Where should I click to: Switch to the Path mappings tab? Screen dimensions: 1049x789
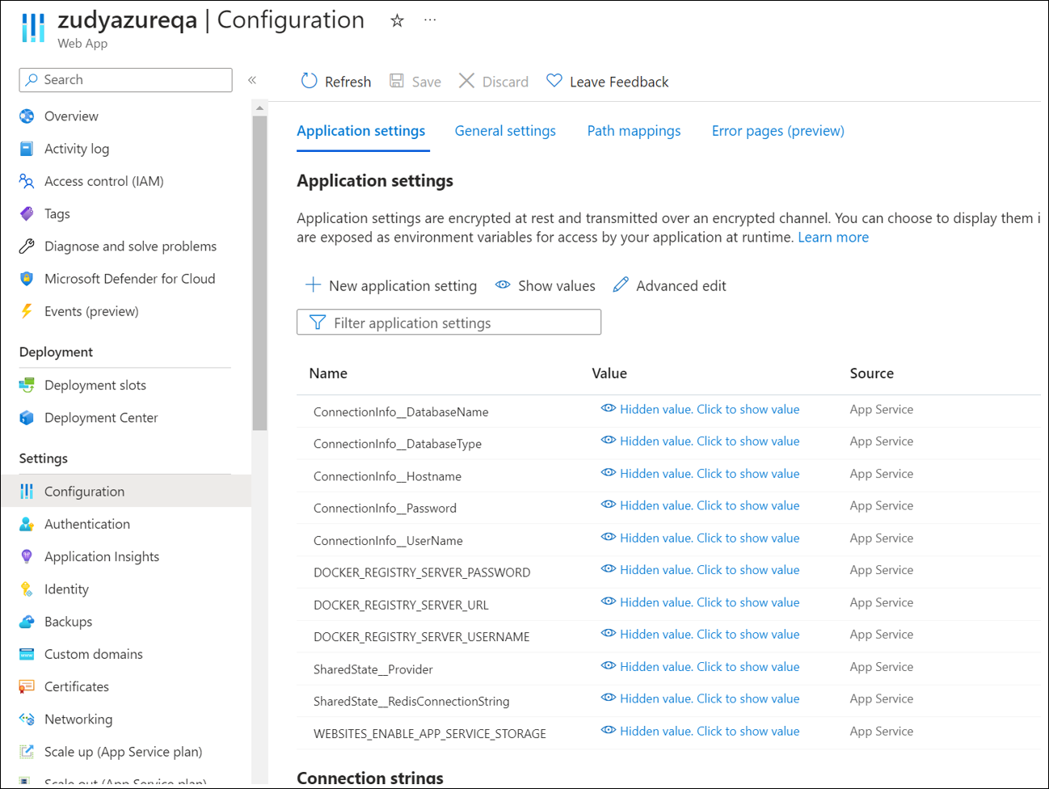pos(634,131)
